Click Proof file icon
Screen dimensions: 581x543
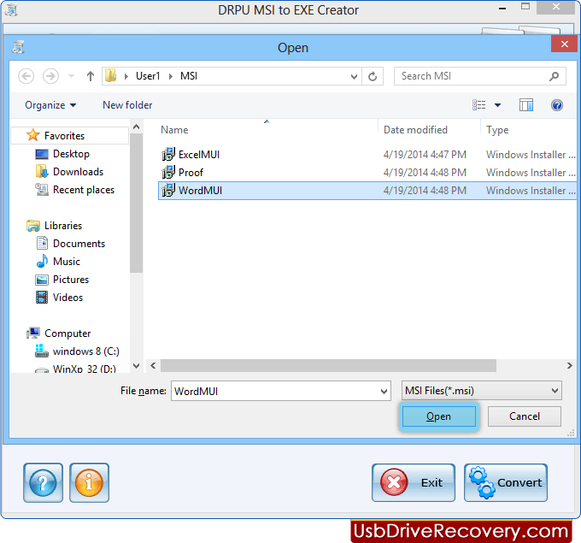click(x=168, y=173)
